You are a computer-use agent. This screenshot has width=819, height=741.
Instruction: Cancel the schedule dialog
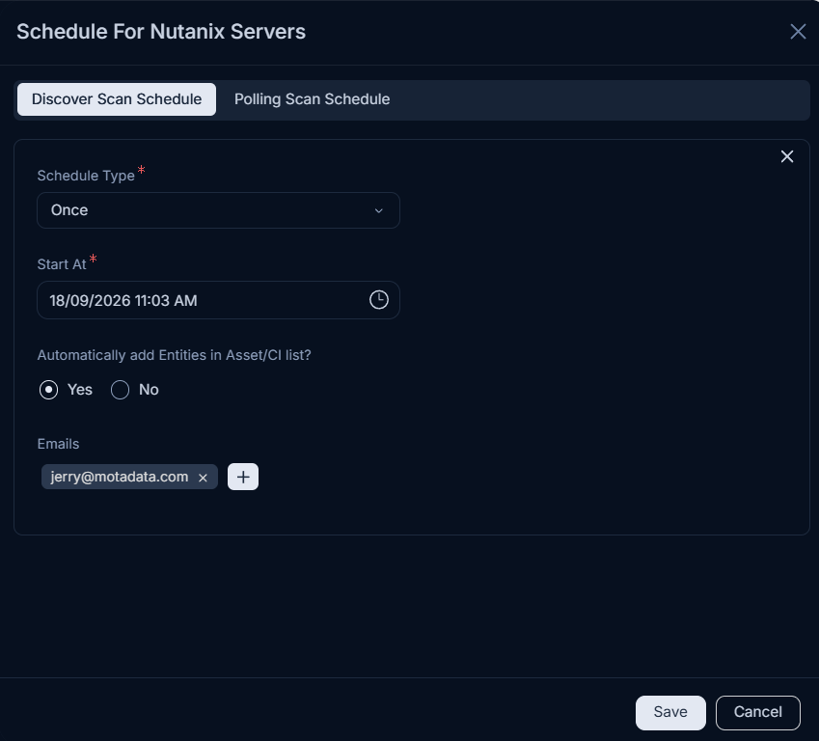(757, 712)
